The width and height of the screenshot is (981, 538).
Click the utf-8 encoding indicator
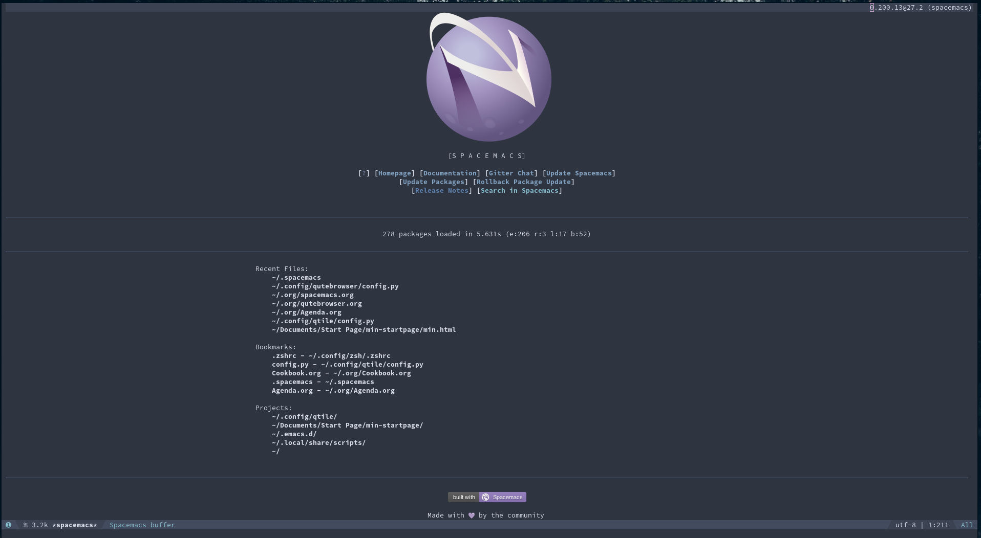906,525
